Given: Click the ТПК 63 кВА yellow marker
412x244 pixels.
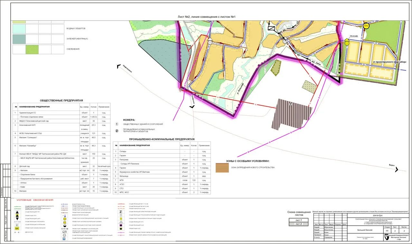Looking at the screenshot, I should pos(347,42).
